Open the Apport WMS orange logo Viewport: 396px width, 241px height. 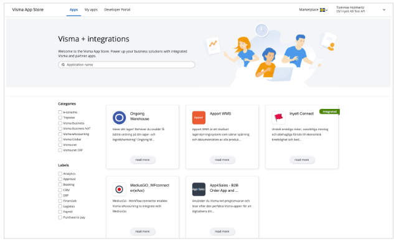pos(199,118)
